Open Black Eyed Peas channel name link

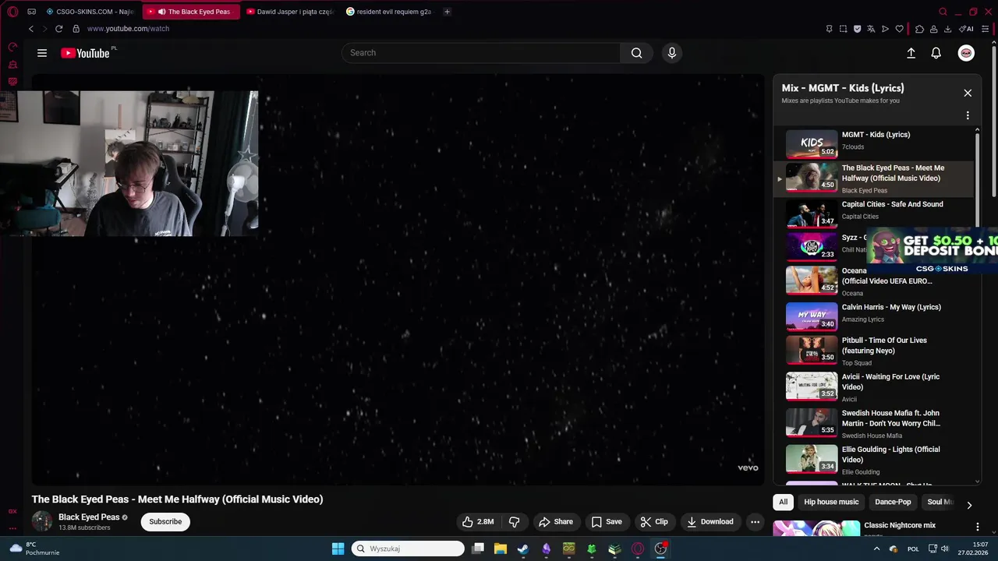point(89,517)
